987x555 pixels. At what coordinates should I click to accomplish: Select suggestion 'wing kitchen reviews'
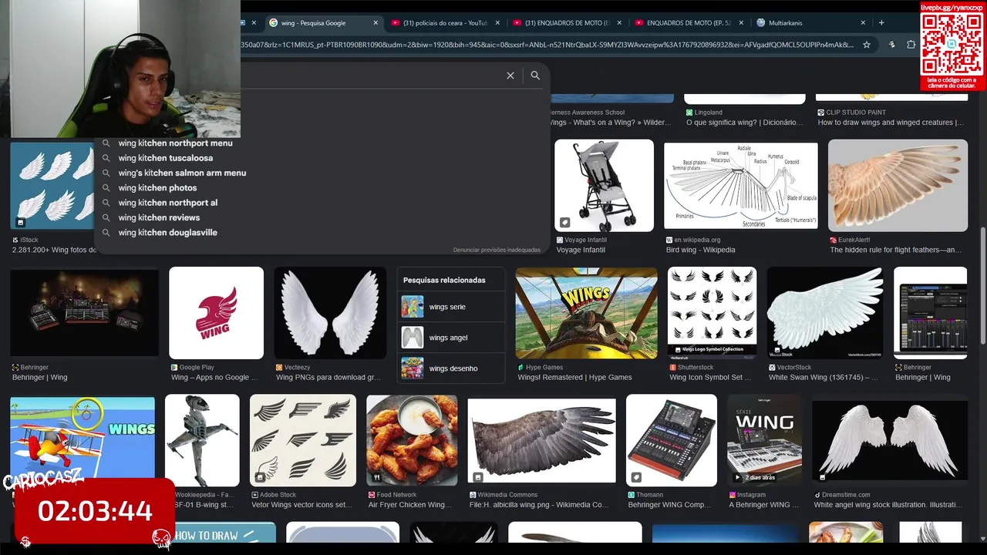(x=159, y=217)
